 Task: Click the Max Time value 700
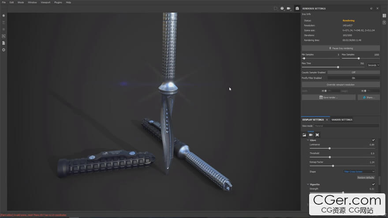[362, 63]
